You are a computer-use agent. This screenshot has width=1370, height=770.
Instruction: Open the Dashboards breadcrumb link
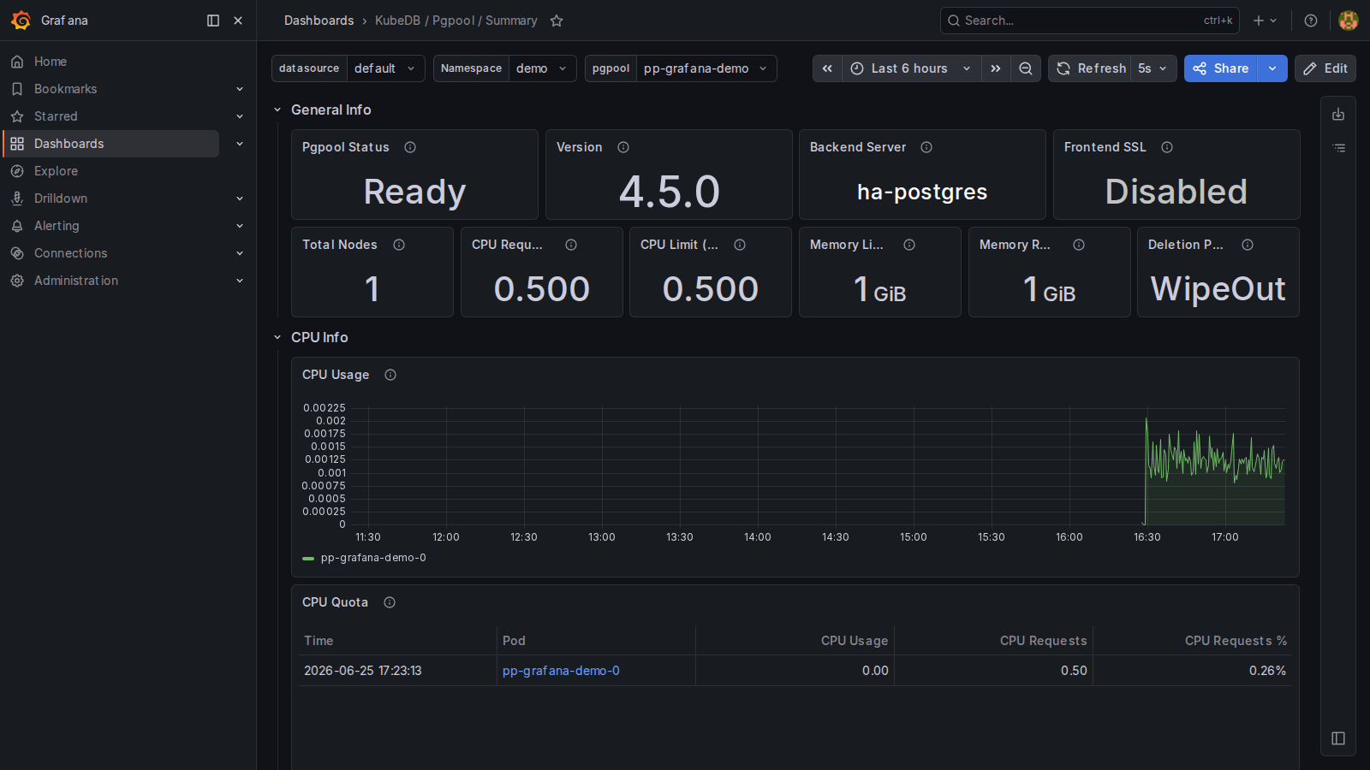tap(319, 21)
